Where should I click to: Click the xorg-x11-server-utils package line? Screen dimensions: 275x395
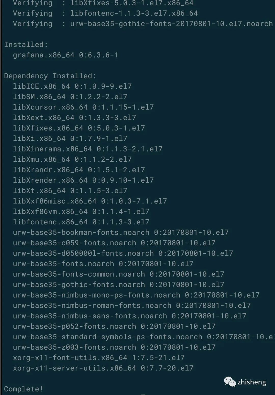click(103, 368)
